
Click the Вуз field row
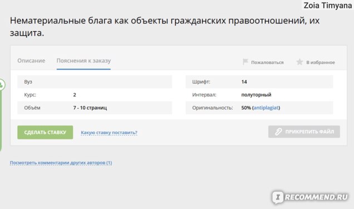[95, 82]
